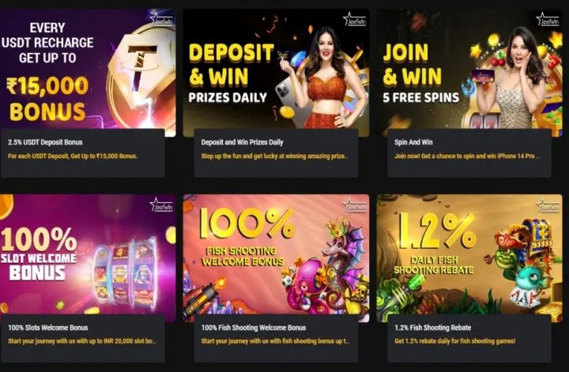Click the JeetWin logo on Deposit & Win banner

(x=355, y=19)
